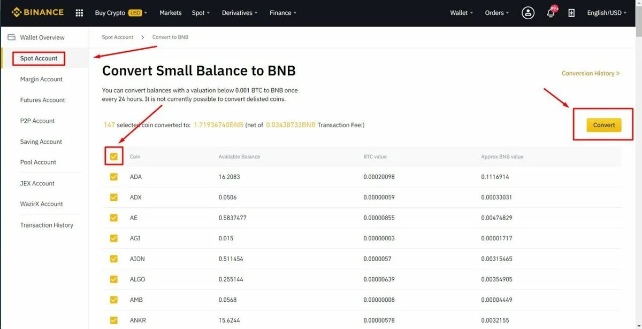Select Pool Account in sidebar
This screenshot has height=329, width=642.
click(38, 162)
